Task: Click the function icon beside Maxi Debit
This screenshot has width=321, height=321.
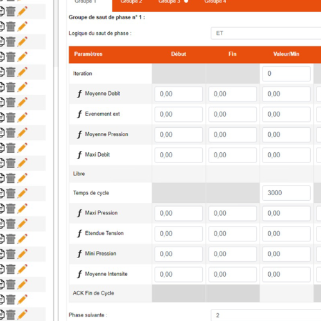Action: click(80, 155)
